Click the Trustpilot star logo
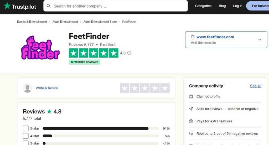 7,6
